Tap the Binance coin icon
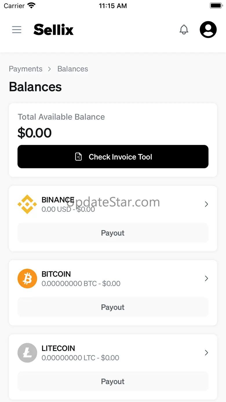 pos(27,204)
